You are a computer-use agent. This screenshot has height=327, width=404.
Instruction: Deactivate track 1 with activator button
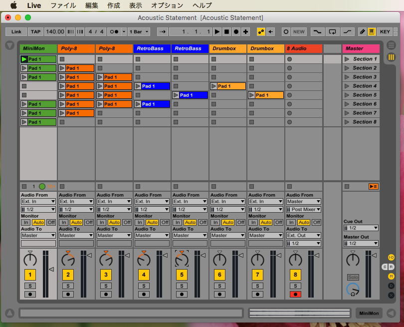pos(30,275)
